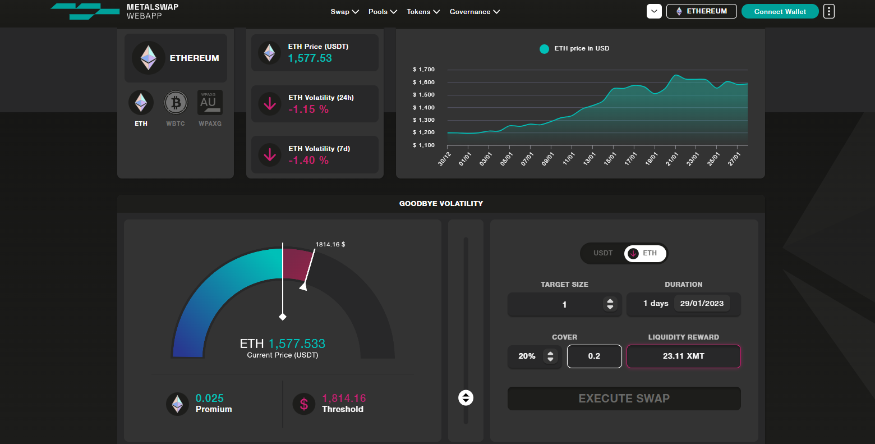
Task: Open the Pools menu
Action: coord(383,12)
